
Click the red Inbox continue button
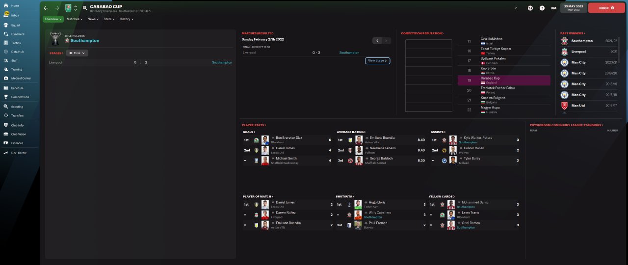coord(606,8)
